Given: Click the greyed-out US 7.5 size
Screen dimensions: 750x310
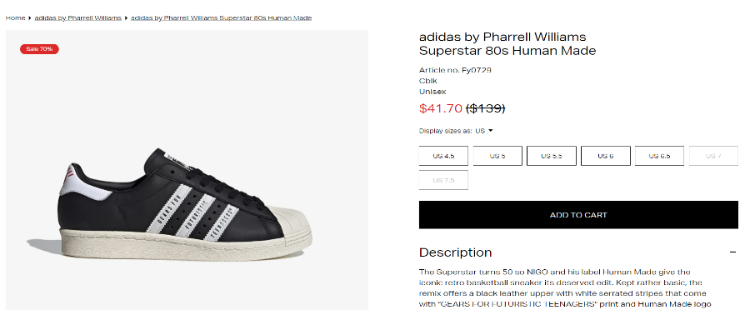Looking at the screenshot, I should click(x=443, y=180).
